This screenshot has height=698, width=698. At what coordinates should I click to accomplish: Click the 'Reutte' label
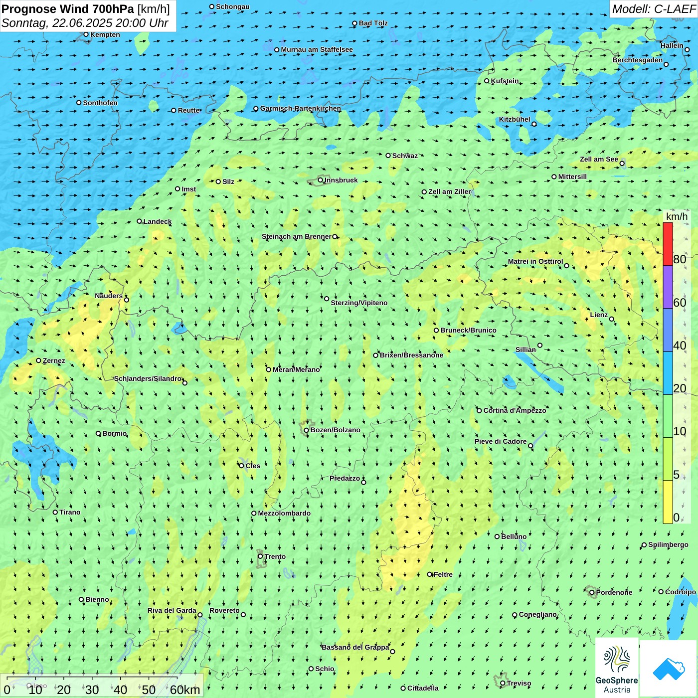click(x=189, y=110)
